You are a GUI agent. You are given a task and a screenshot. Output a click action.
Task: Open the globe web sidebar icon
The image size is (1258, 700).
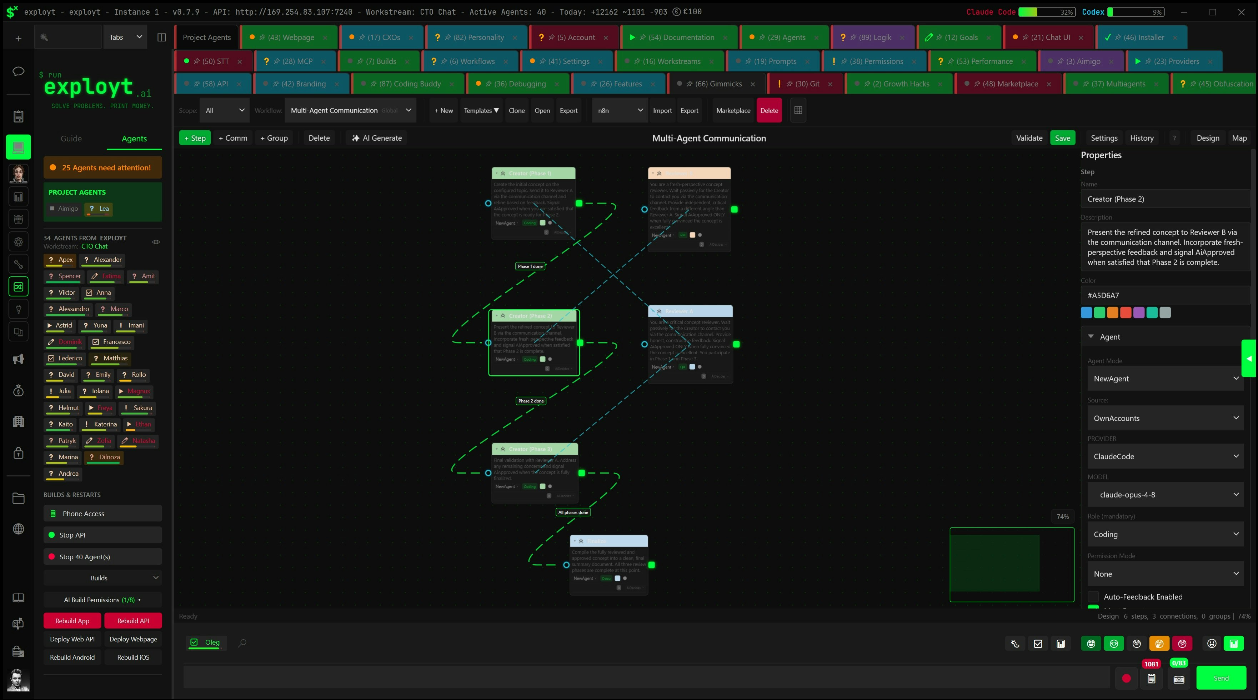coord(18,529)
